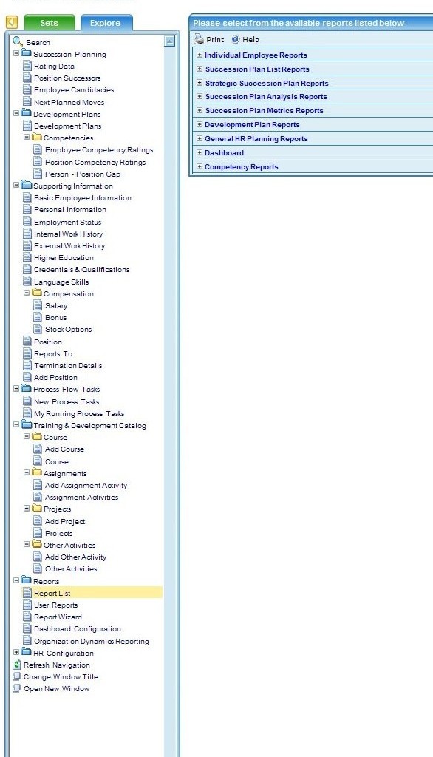This screenshot has width=433, height=757.
Task: Expand Individual Employee Reports section
Action: click(x=200, y=55)
